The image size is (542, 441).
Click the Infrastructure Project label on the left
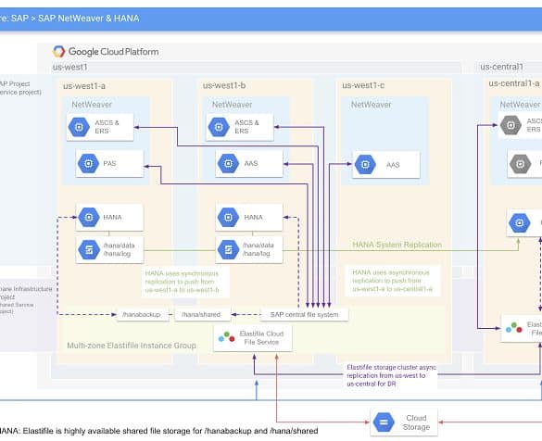pos(26,299)
